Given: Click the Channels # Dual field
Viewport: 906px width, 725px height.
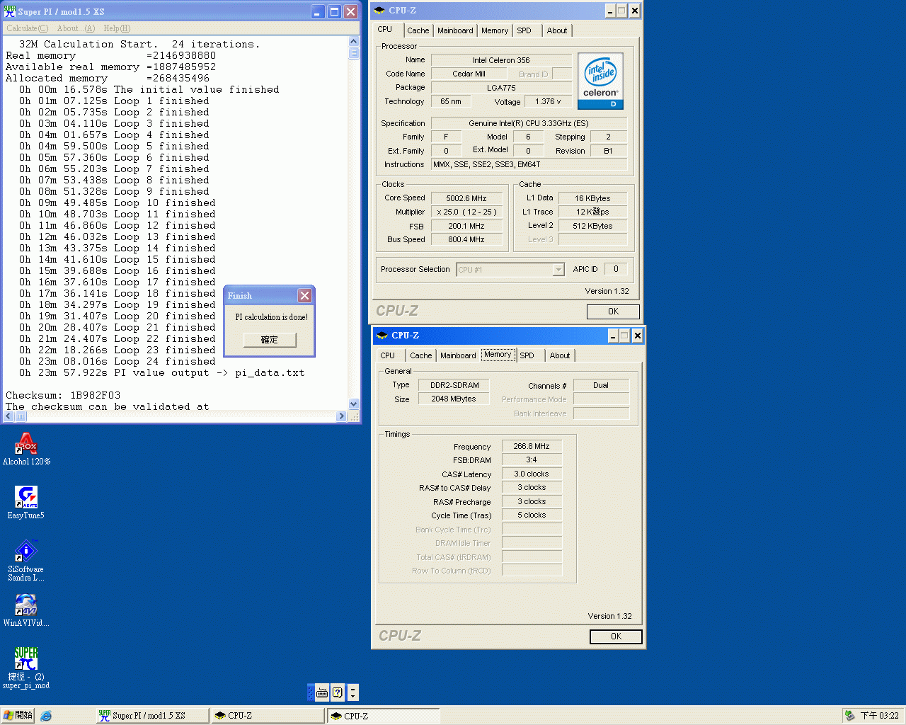Looking at the screenshot, I should 601,385.
